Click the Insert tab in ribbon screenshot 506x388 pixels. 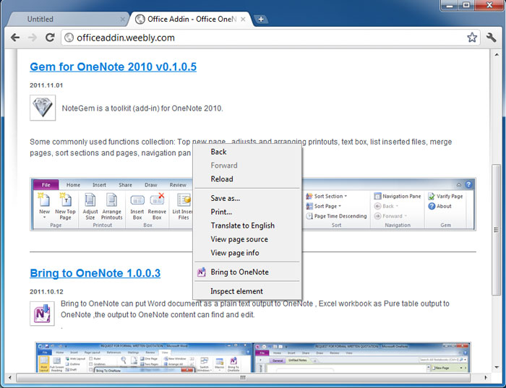(x=99, y=185)
